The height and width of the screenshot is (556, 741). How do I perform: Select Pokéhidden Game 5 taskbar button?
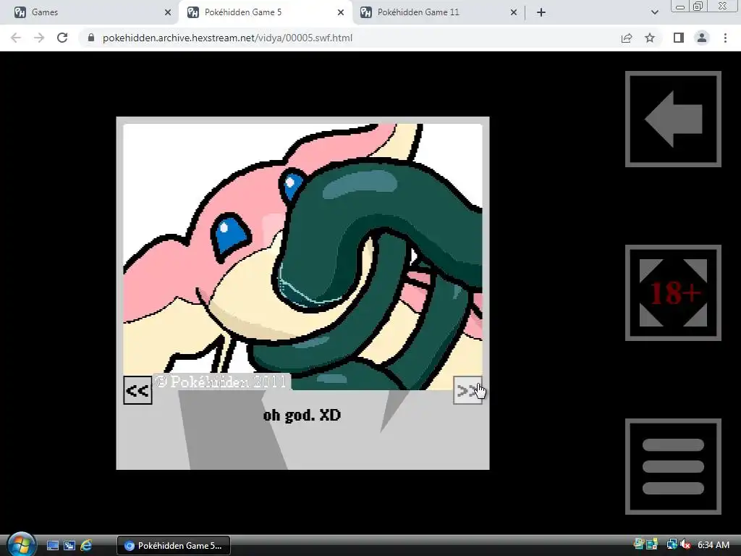174,546
